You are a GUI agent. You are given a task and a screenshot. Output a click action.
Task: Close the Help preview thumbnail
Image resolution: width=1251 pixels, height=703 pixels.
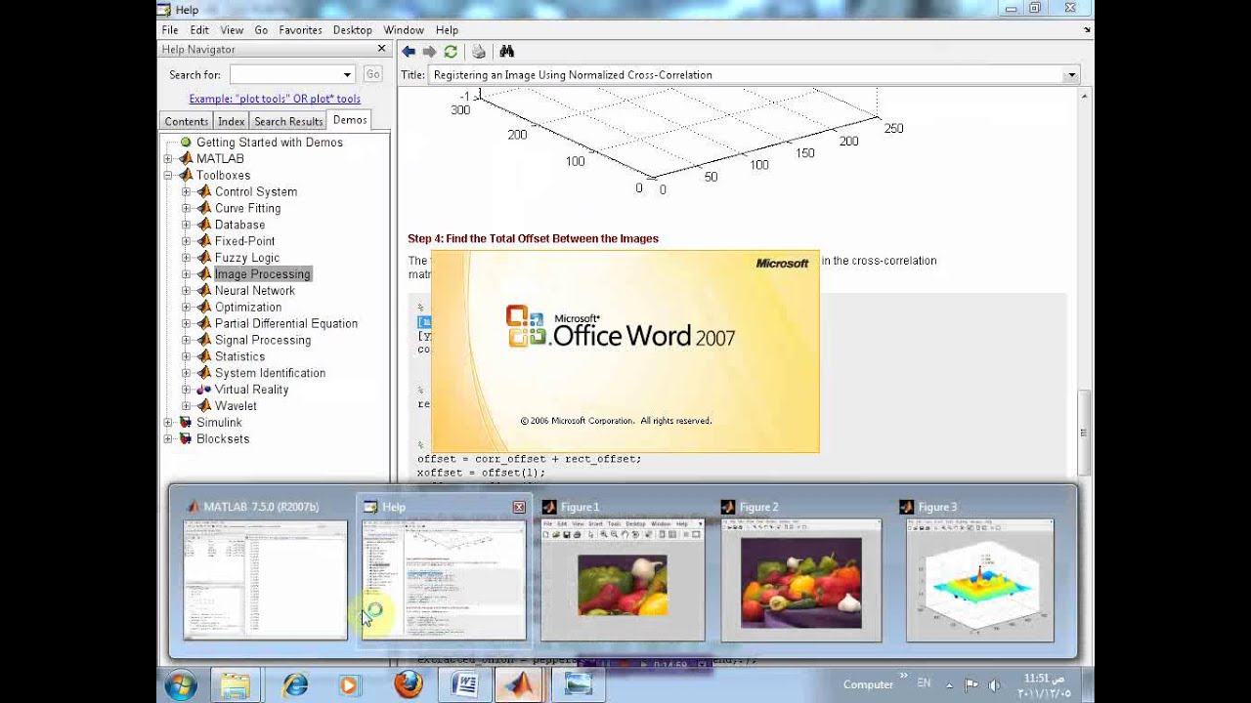(x=519, y=507)
